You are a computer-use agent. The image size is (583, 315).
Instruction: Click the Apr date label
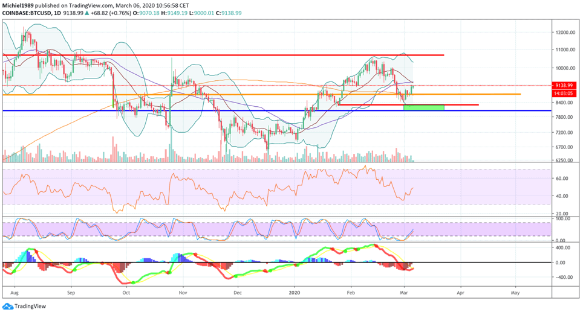[x=460, y=293]
